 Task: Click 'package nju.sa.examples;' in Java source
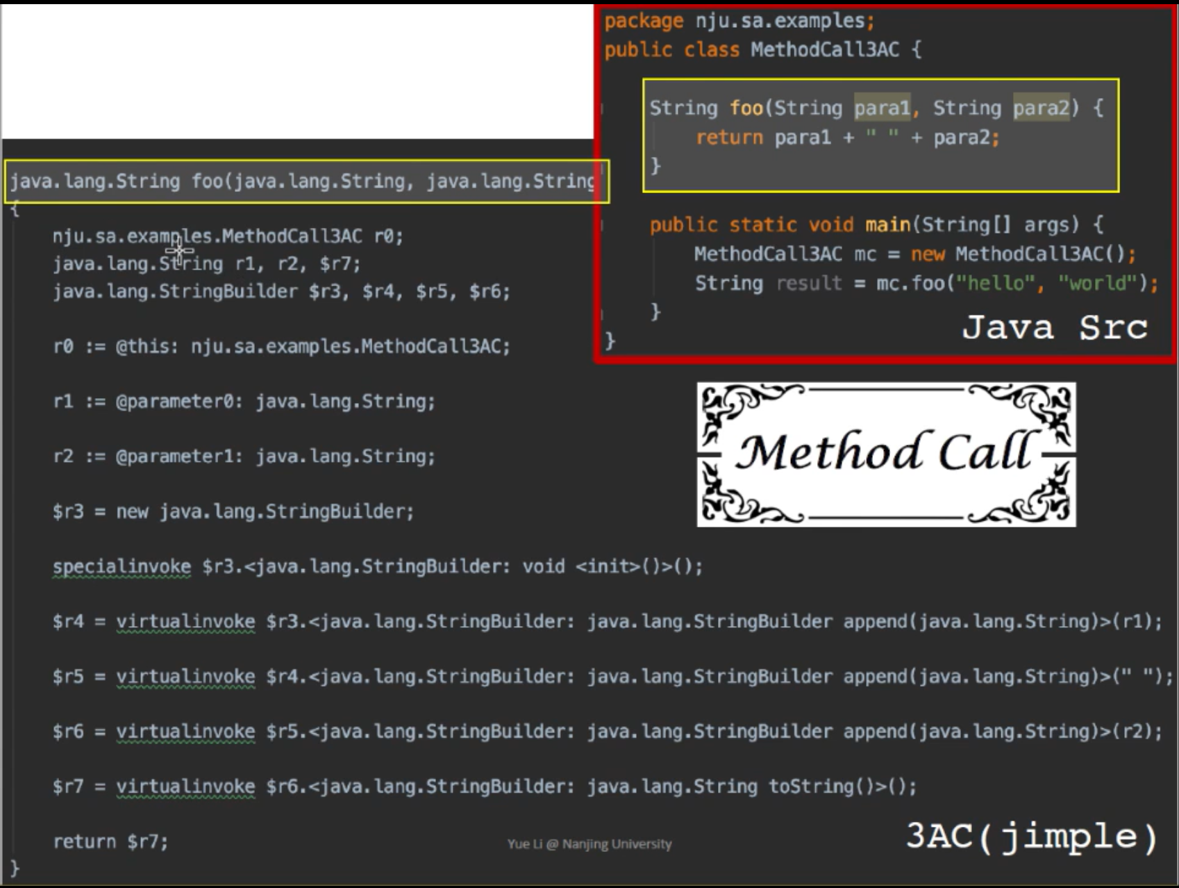point(739,21)
